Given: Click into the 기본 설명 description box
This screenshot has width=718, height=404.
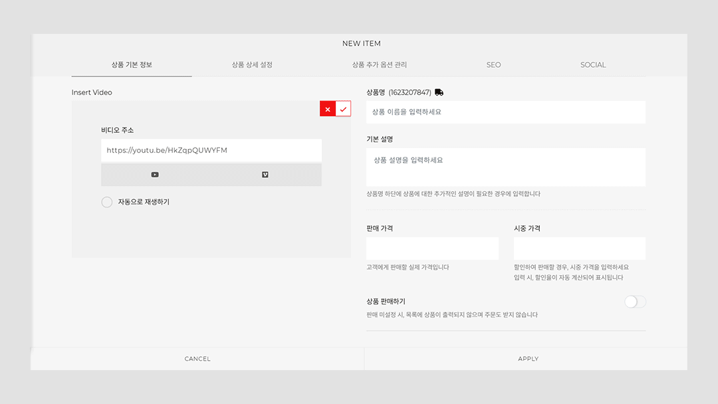Looking at the screenshot, I should pos(505,167).
